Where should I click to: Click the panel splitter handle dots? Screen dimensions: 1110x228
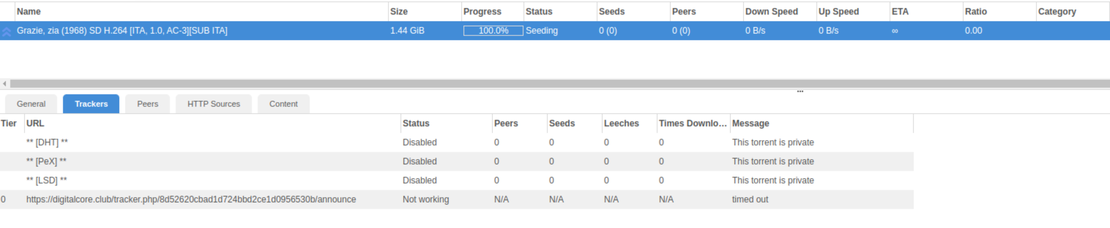click(800, 91)
